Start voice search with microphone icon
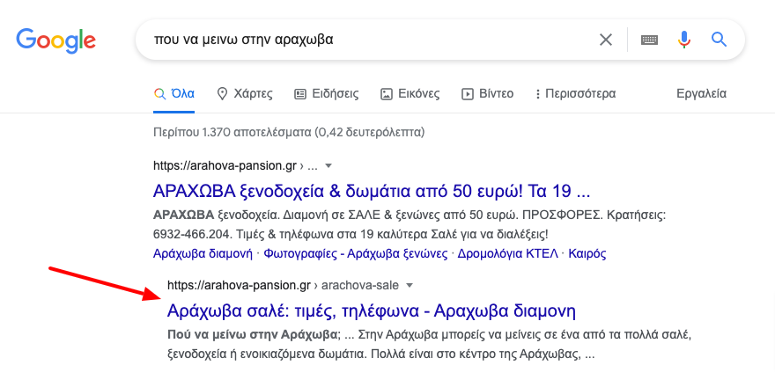775x387 pixels. pyautogui.click(x=684, y=40)
